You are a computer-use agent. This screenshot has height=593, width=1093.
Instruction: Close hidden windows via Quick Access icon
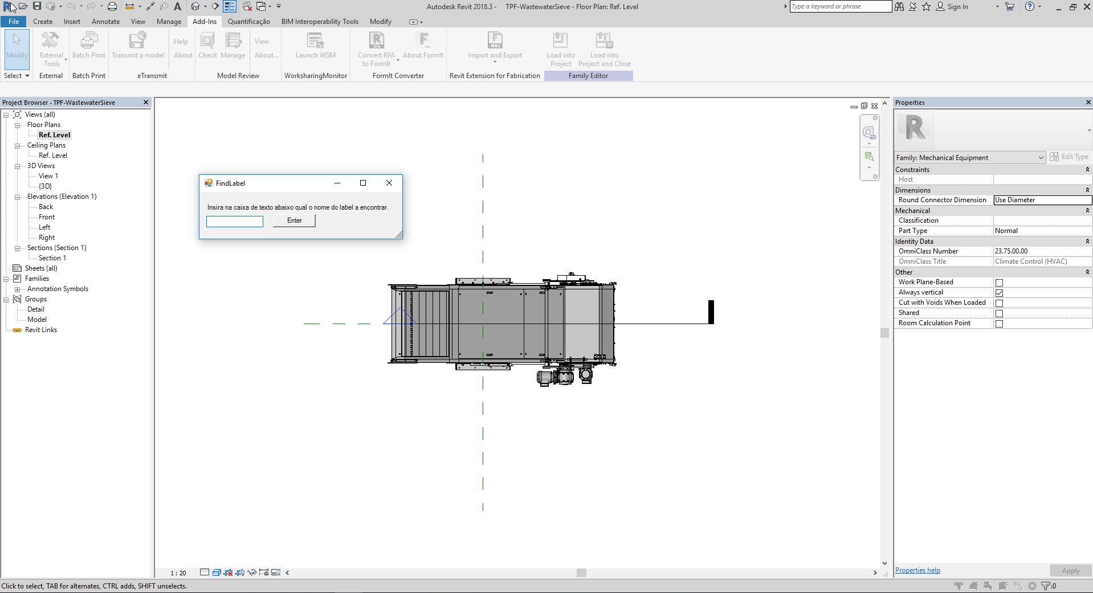pyautogui.click(x=247, y=6)
